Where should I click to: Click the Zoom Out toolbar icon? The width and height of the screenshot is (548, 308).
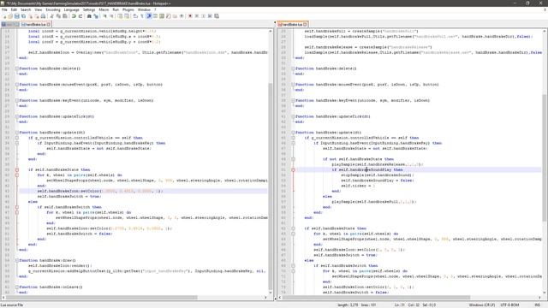click(x=111, y=16)
